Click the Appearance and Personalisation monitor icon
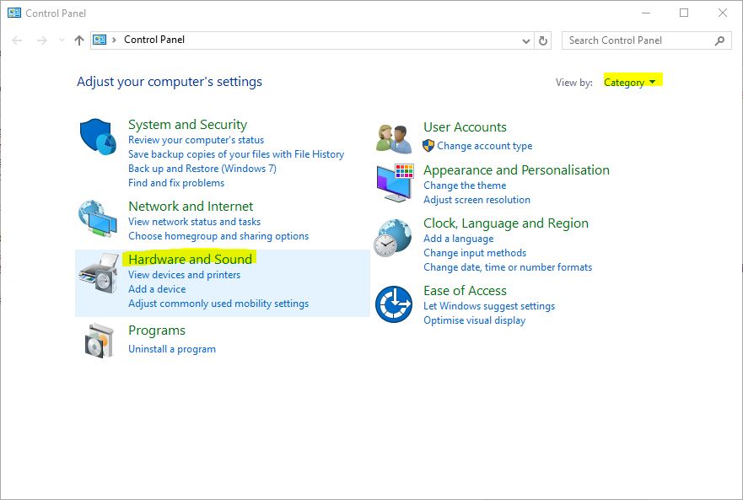The image size is (743, 500). tap(395, 183)
